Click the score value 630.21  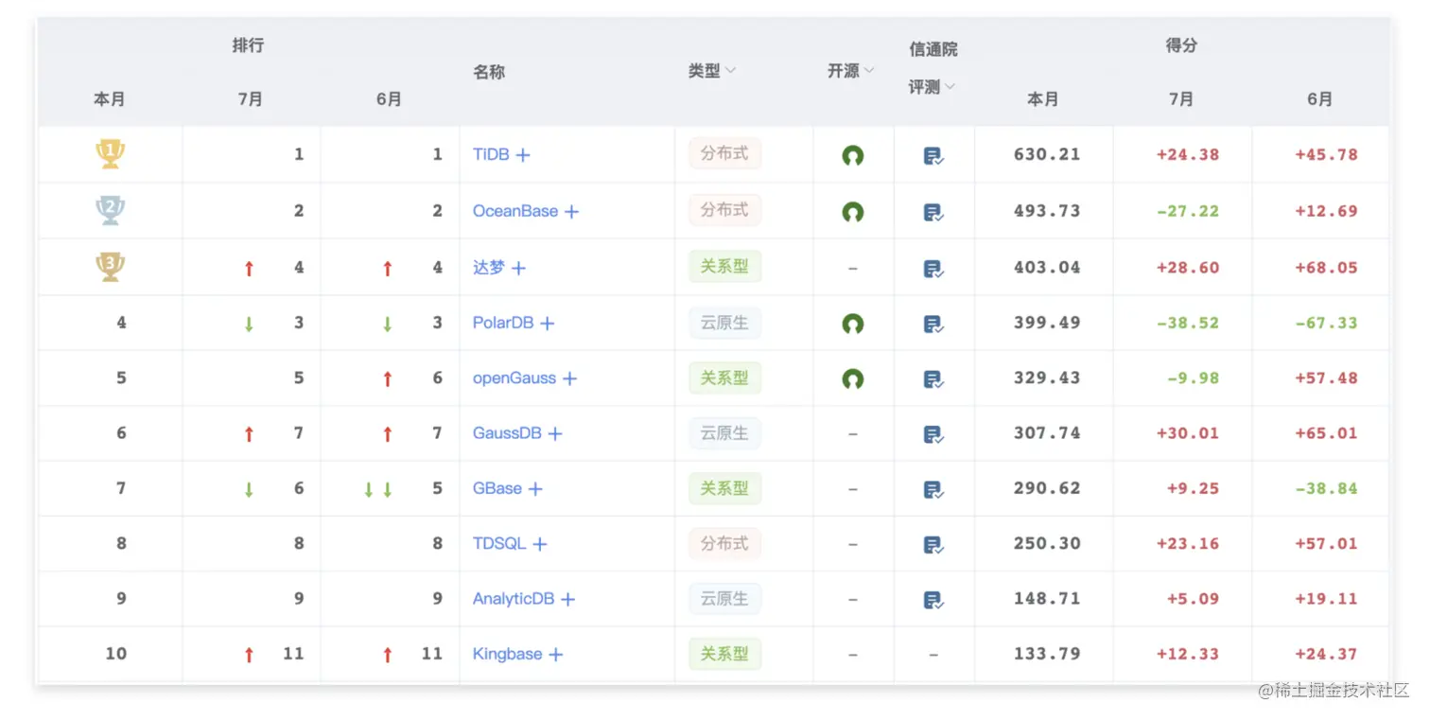[x=1047, y=154]
